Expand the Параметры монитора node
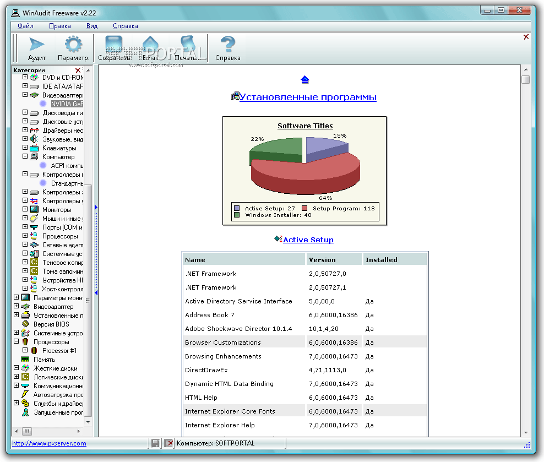Image resolution: width=544 pixels, height=462 pixels. click(17, 297)
